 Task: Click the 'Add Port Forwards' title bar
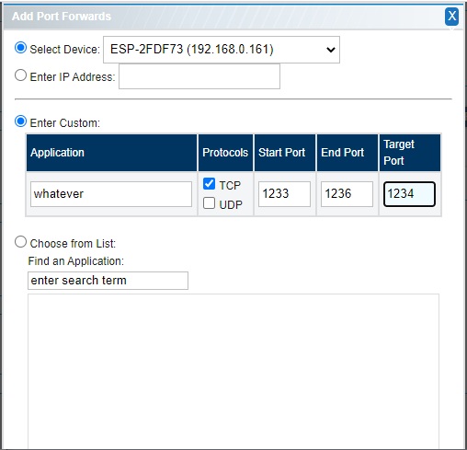223,17
